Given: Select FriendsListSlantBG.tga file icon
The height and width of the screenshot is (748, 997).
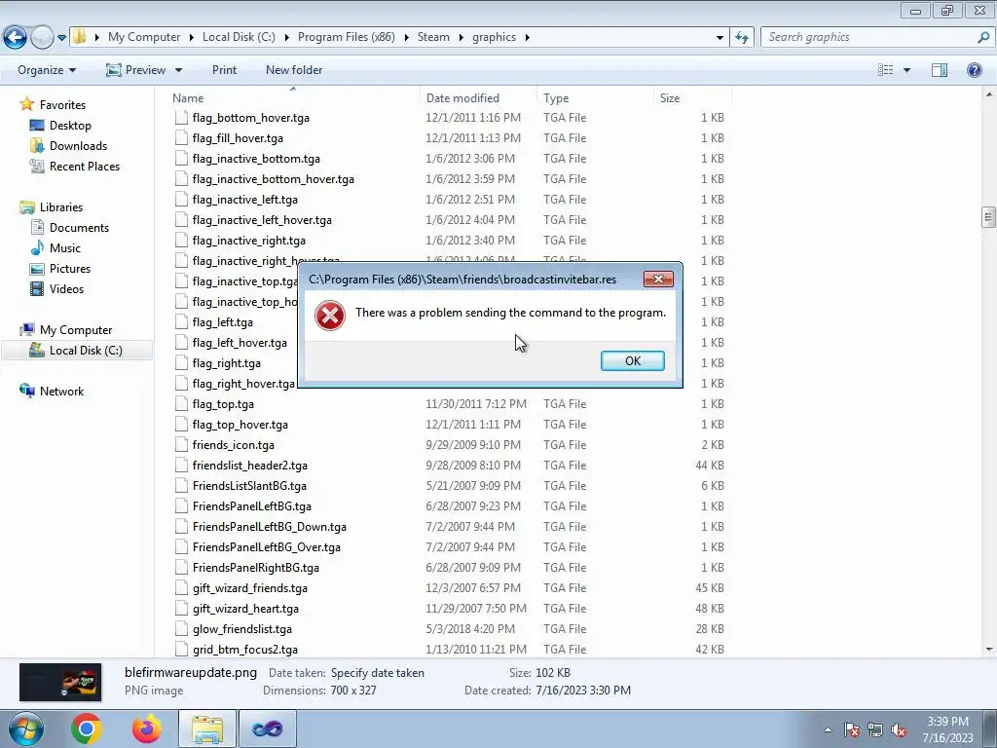Looking at the screenshot, I should point(181,486).
